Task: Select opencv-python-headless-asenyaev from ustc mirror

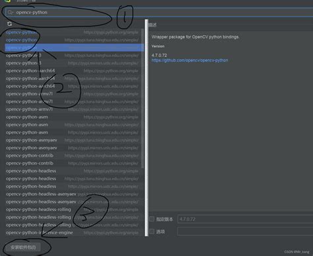Action: tap(74, 202)
